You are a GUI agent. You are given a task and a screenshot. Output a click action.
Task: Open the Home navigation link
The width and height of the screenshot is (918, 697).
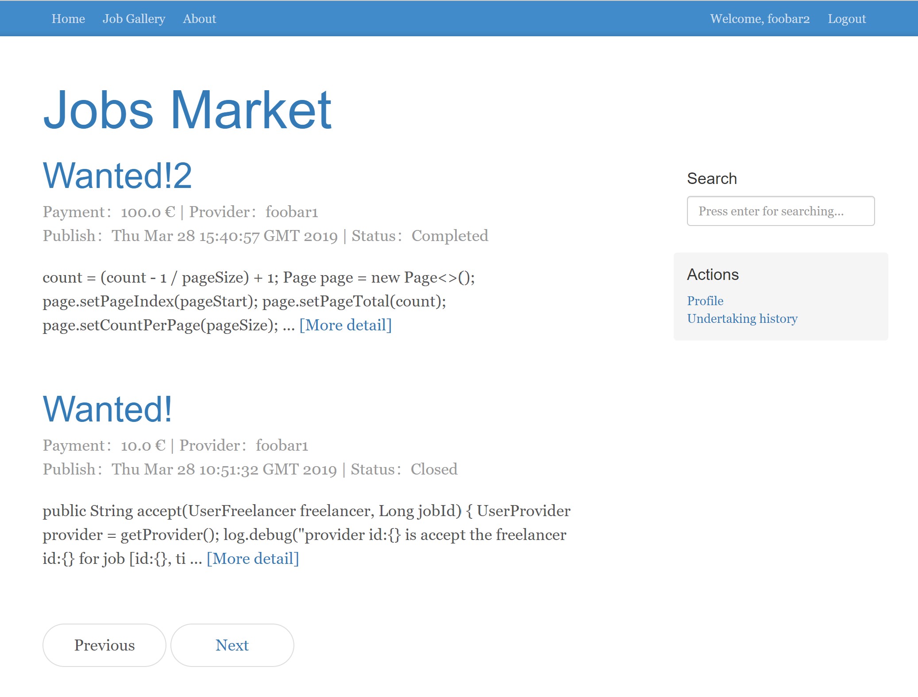(x=68, y=19)
